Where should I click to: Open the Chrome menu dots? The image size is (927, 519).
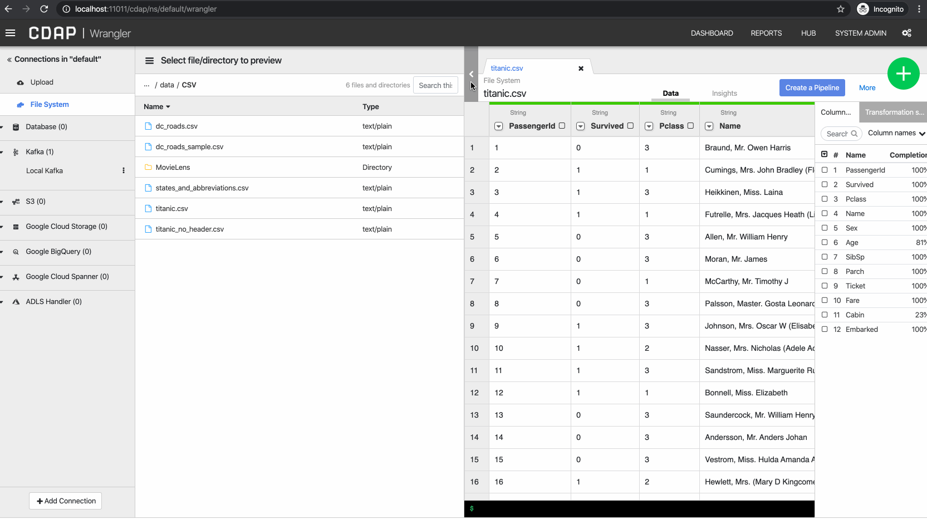coord(919,9)
